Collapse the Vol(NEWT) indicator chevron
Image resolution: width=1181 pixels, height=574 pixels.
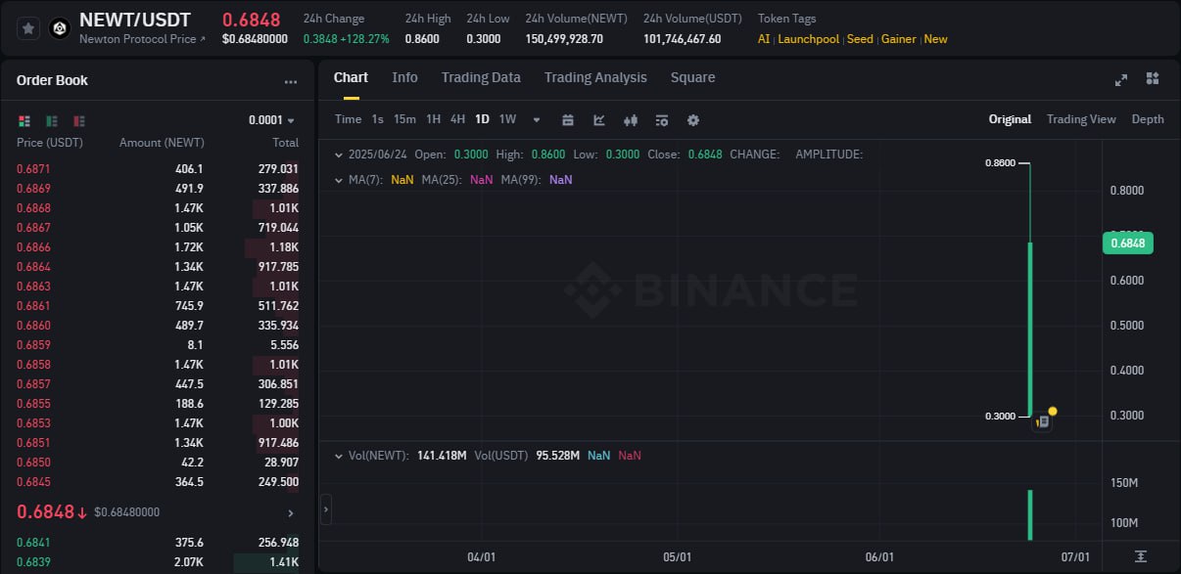339,456
